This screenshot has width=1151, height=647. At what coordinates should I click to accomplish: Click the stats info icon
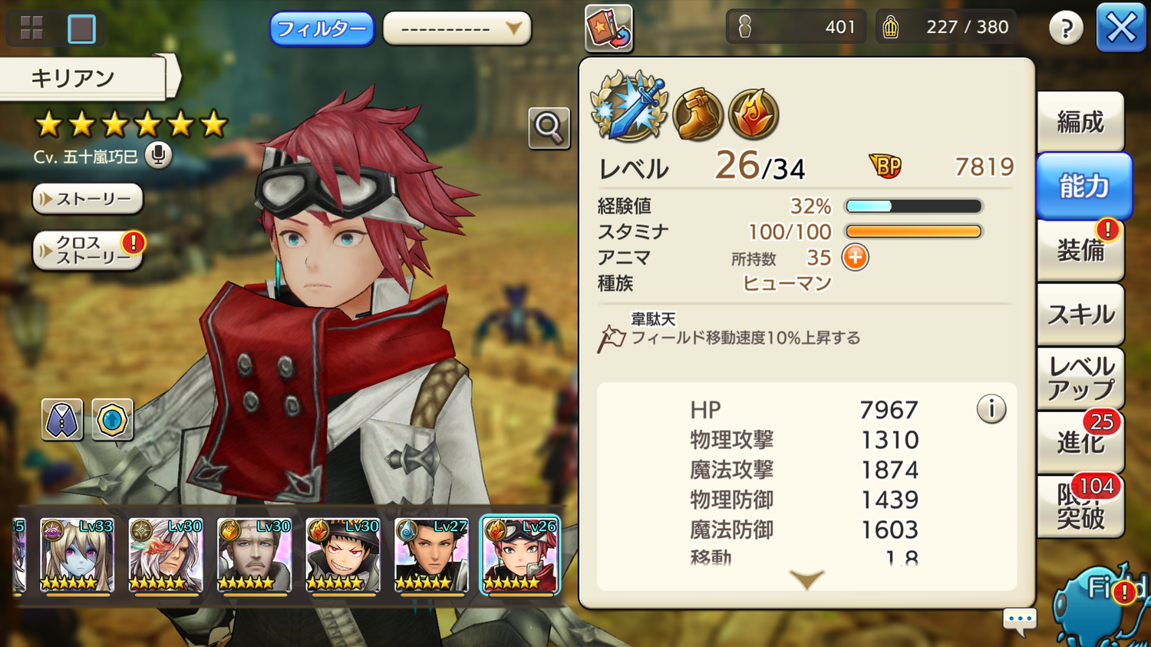pos(991,409)
